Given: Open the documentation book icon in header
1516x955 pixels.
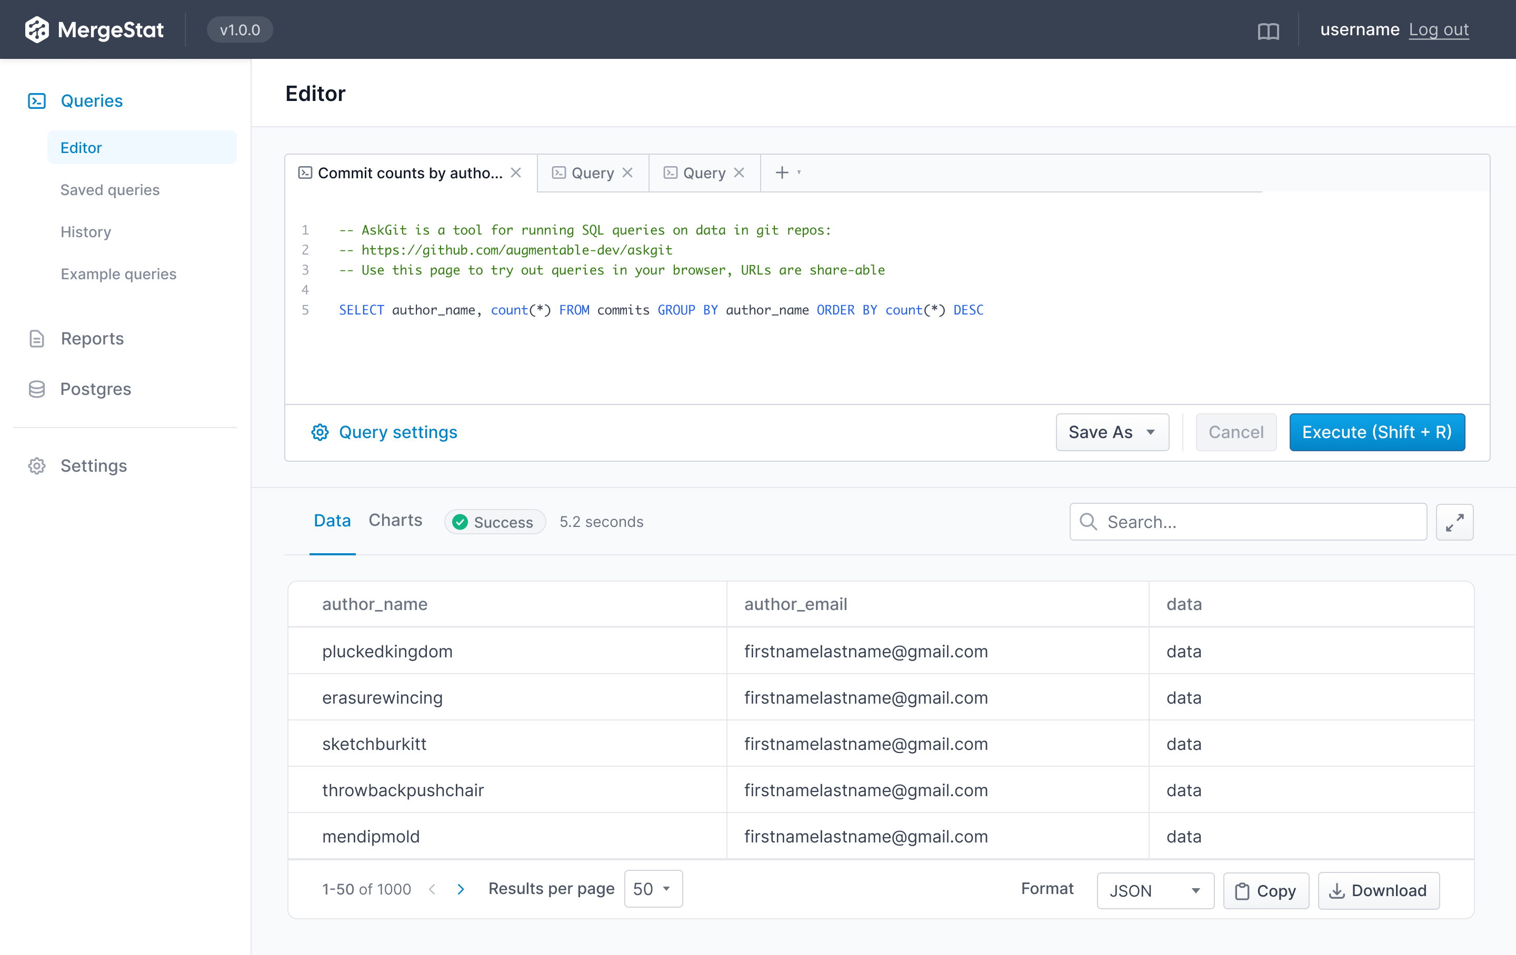Looking at the screenshot, I should [x=1268, y=29].
